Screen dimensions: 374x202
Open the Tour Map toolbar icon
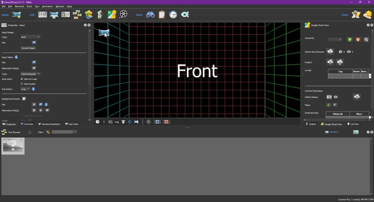[x=89, y=14]
